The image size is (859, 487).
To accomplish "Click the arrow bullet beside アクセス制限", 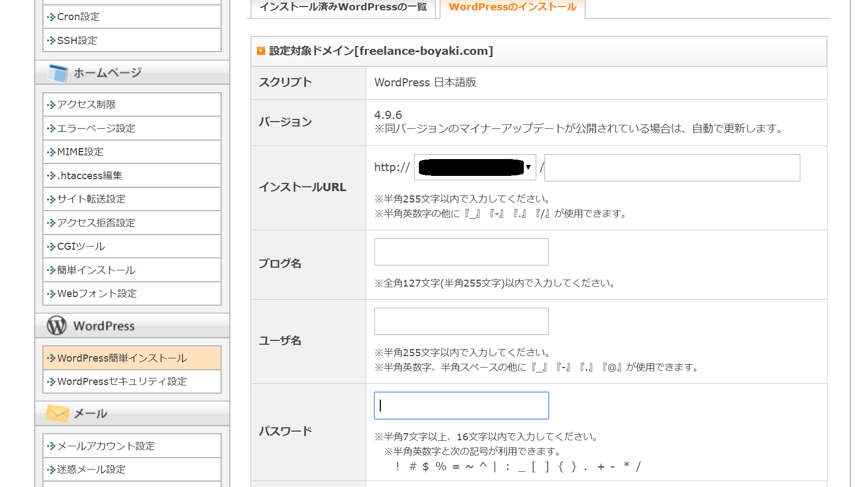I will tap(51, 105).
